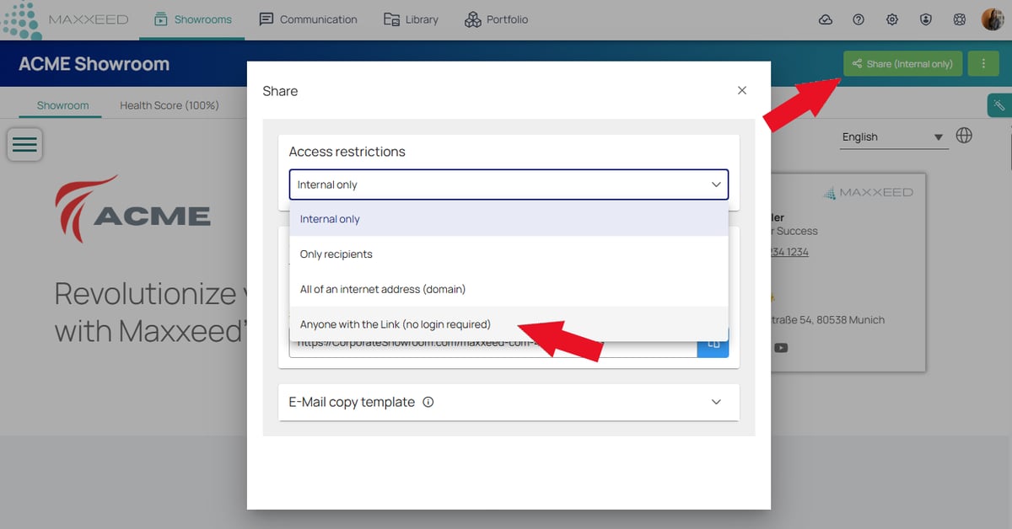The width and height of the screenshot is (1012, 529).
Task: Click the shield user admin icon
Action: tap(925, 19)
